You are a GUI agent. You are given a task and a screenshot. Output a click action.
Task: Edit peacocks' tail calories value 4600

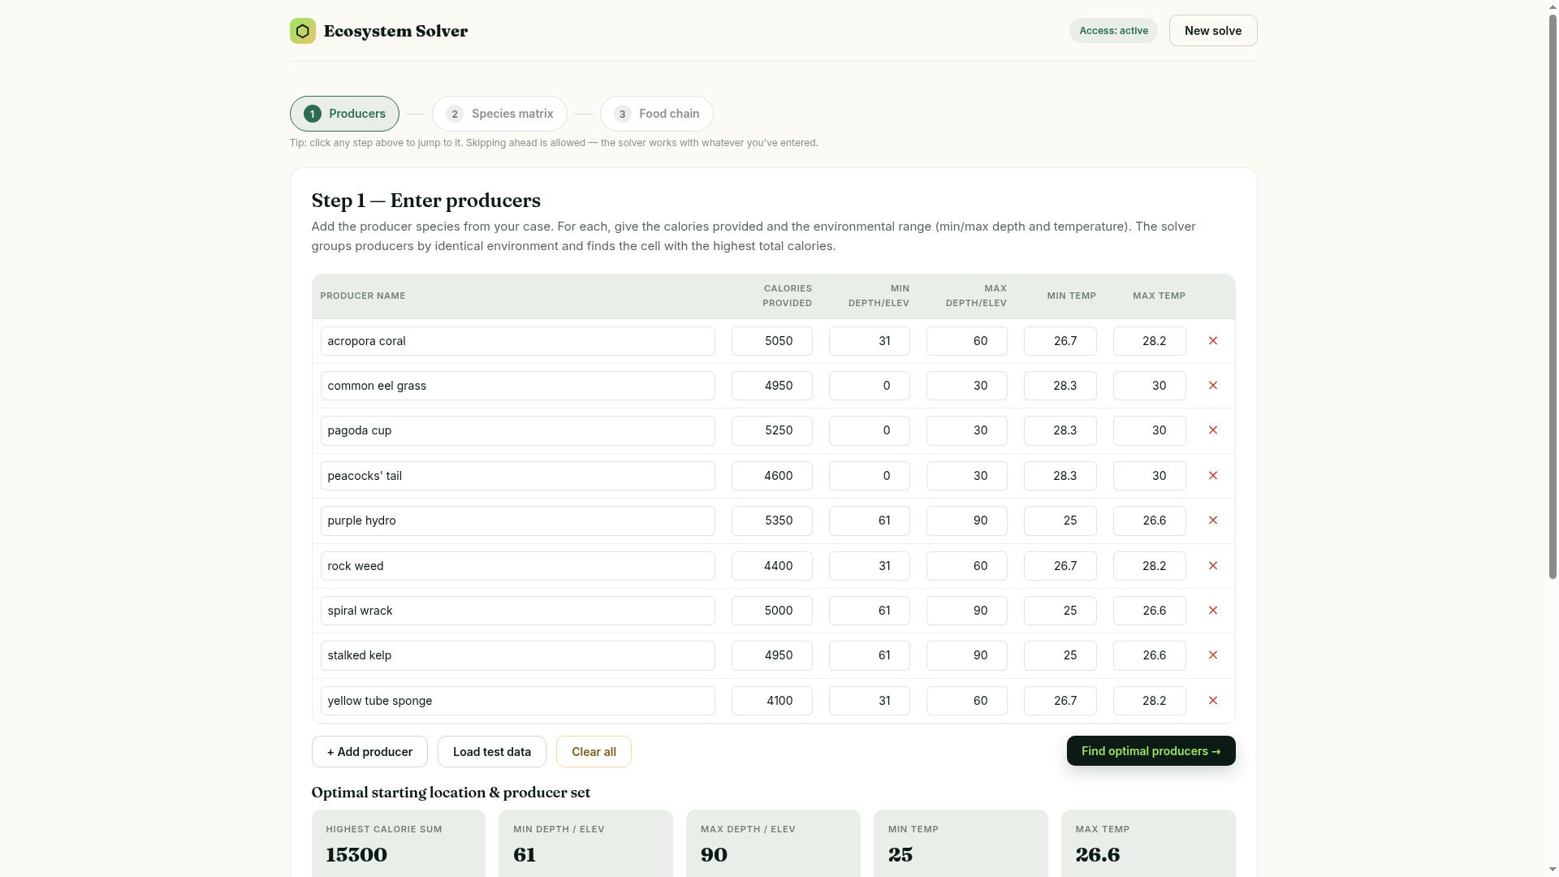[772, 476]
